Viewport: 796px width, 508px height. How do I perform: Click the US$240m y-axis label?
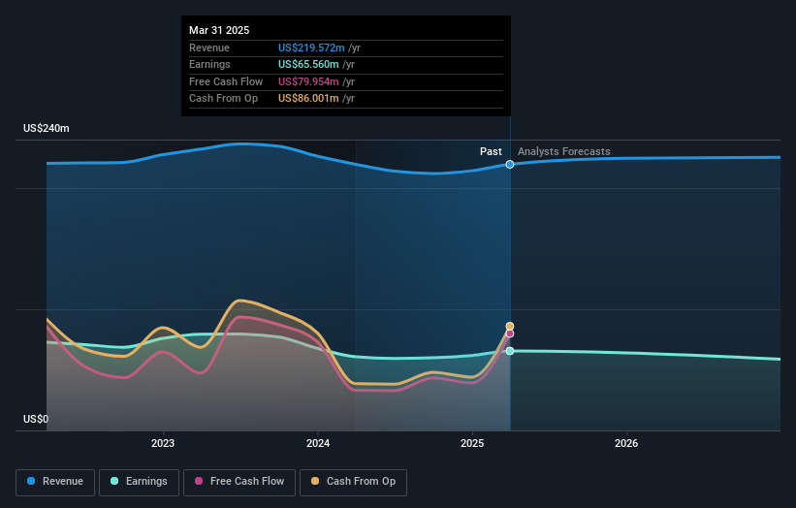pos(47,128)
